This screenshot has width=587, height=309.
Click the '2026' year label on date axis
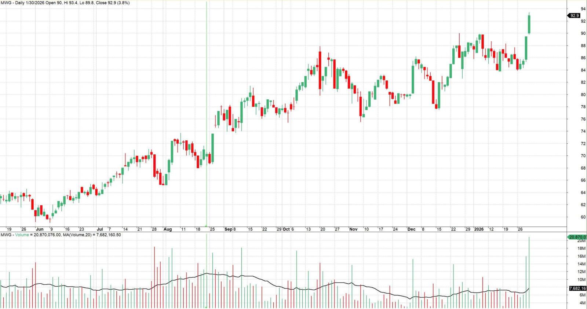[479, 229]
